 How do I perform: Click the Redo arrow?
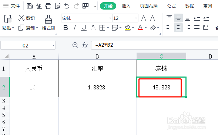coord(76,6)
